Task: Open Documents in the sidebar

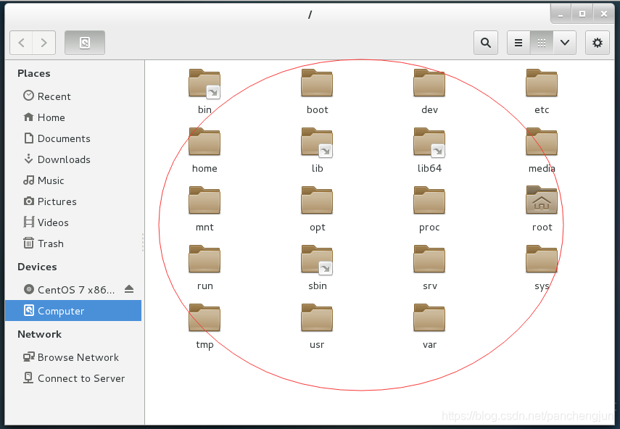Action: [x=73, y=138]
